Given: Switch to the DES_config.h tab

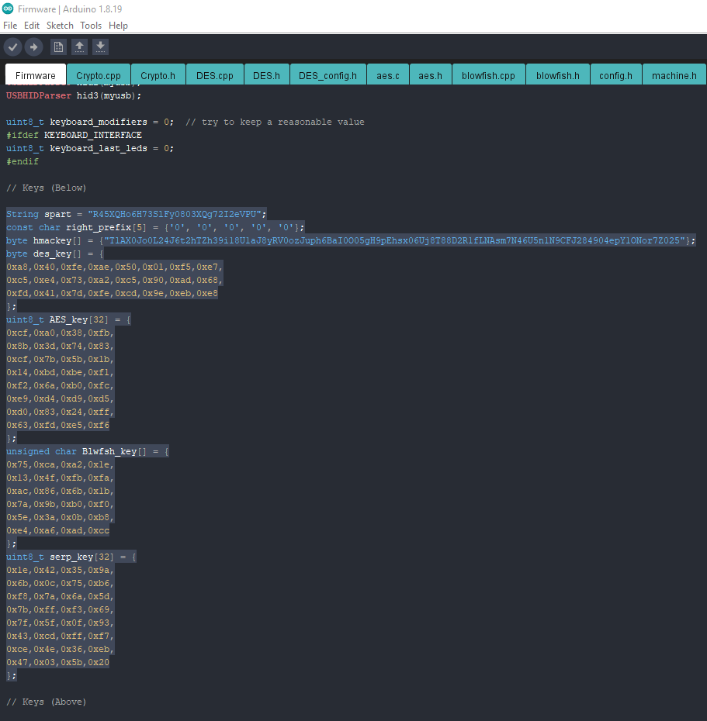Looking at the screenshot, I should [328, 75].
